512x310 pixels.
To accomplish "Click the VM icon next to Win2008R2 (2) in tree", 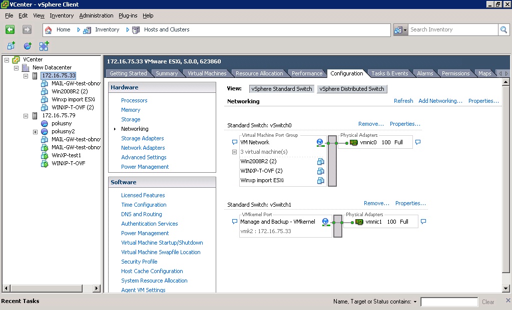I will click(45, 91).
